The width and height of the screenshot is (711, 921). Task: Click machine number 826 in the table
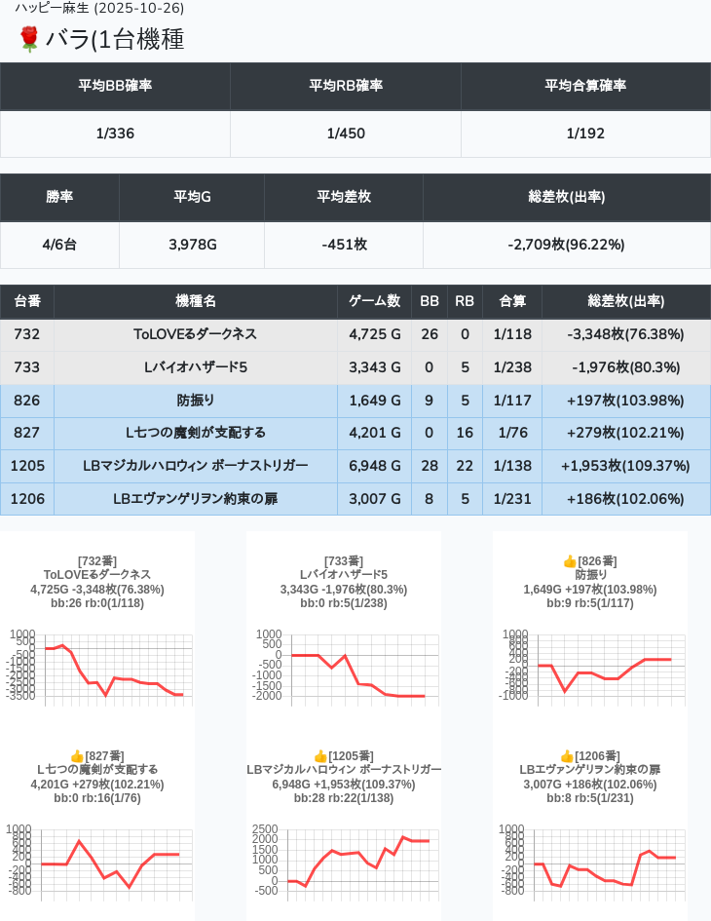pos(27,401)
